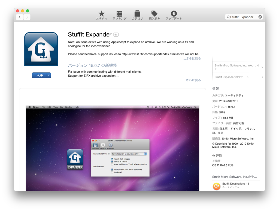This screenshot has height=211, width=279.
Task: Click the ファミリー共有: 共有可能 info row
Action: [x=228, y=123]
